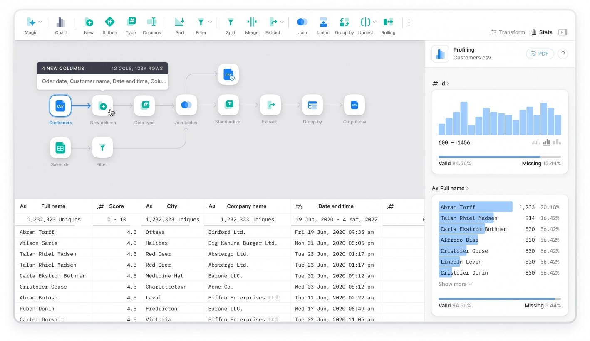
Task: Expand the Filter dropdown arrow
Action: [x=210, y=22]
